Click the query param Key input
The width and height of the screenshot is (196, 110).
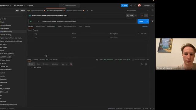tap(52, 37)
